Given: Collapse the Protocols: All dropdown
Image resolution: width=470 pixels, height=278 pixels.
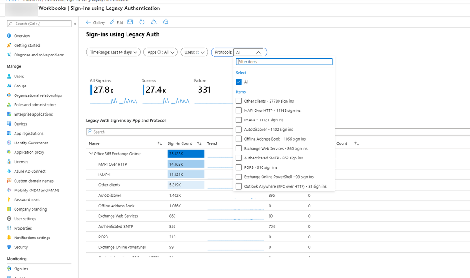Looking at the screenshot, I should click(248, 52).
